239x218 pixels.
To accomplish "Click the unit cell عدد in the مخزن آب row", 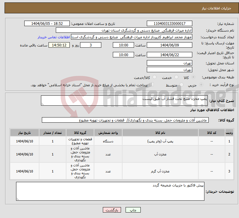I will (x=108, y=154).
